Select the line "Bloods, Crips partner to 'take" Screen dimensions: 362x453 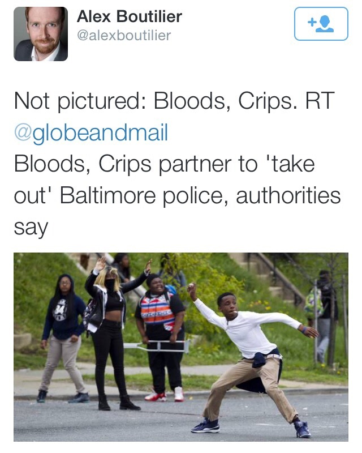[164, 164]
